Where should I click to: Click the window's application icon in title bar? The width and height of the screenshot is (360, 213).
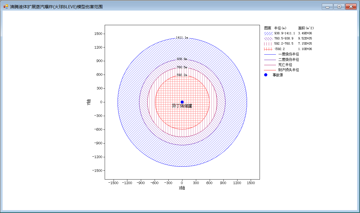tap(6, 7)
